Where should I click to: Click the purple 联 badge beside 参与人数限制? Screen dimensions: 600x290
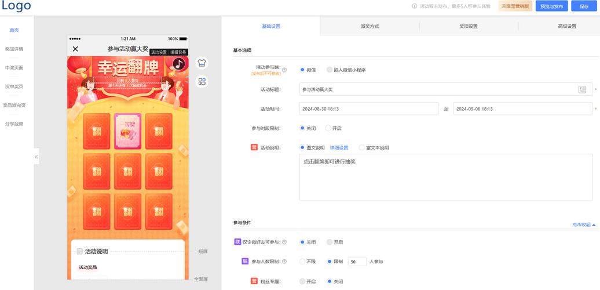click(x=245, y=261)
